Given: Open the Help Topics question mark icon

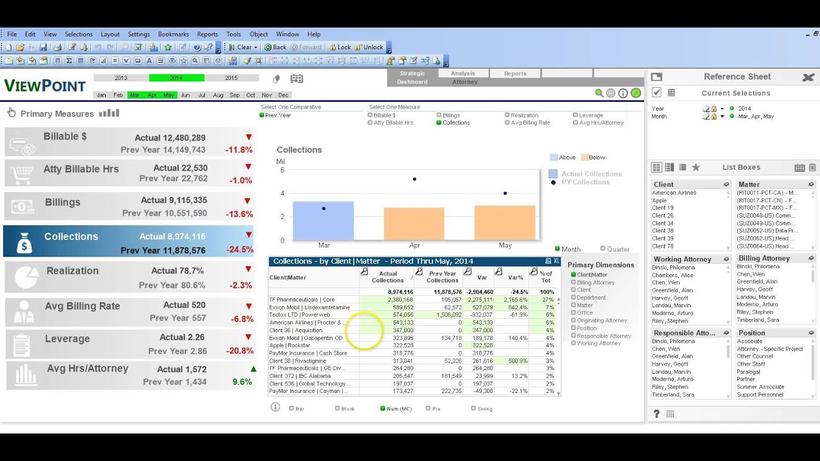Looking at the screenshot, I should pos(197,47).
